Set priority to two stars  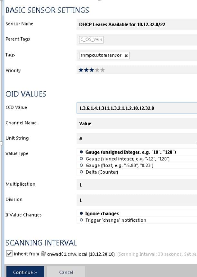pos(86,70)
